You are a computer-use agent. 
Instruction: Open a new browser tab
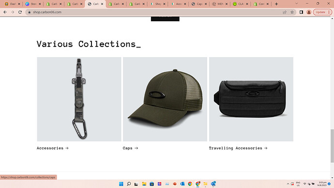pyautogui.click(x=276, y=4)
